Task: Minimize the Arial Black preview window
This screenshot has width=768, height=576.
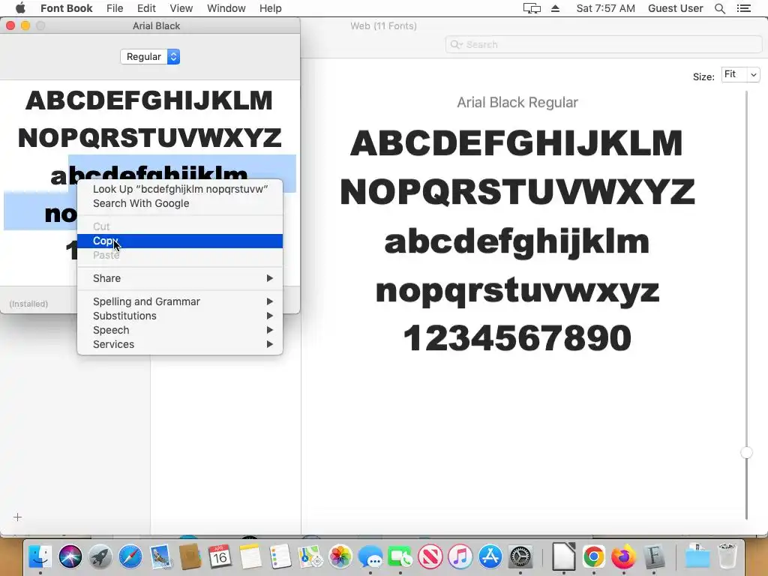Action: 25,26
